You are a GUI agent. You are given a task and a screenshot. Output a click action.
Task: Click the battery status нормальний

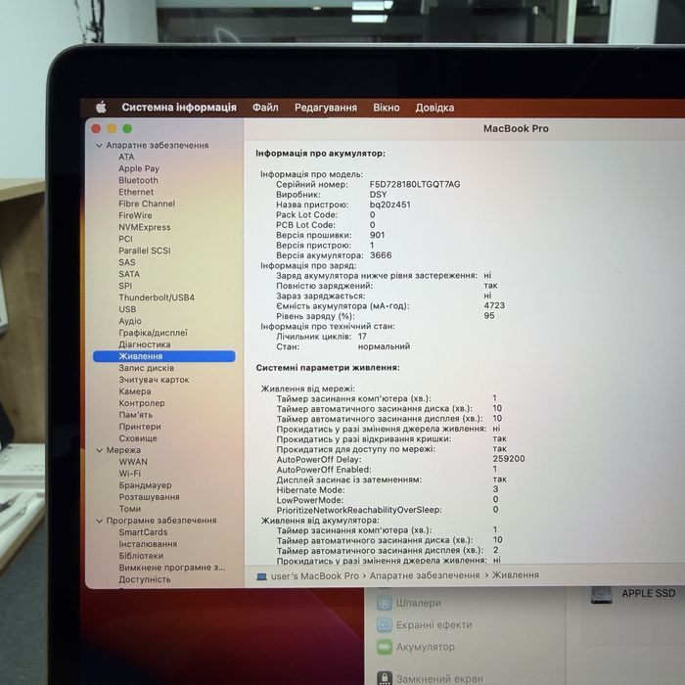point(384,346)
